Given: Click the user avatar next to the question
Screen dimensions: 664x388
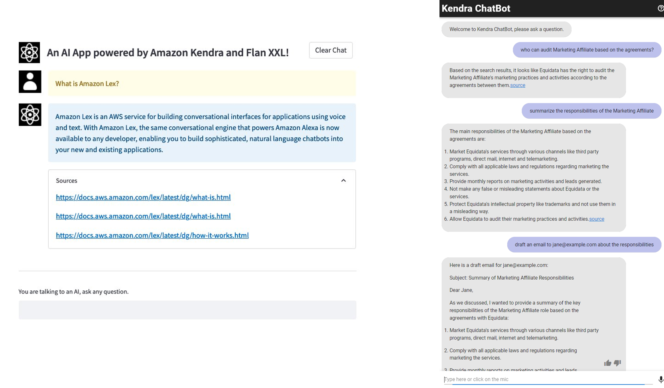Looking at the screenshot, I should click(30, 82).
